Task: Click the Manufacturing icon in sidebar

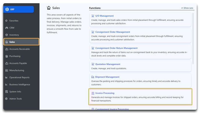Action: 7,70
